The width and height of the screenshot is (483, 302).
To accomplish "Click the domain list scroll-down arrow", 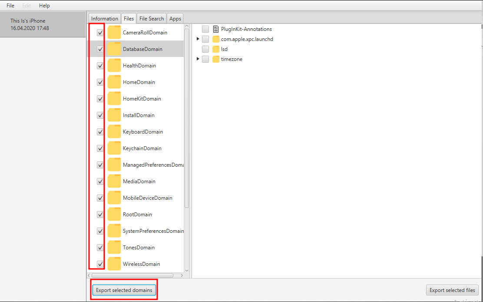I will 187,271.
